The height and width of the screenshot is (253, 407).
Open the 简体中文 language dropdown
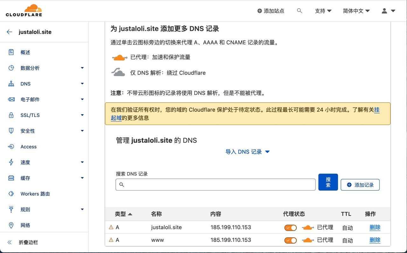356,11
